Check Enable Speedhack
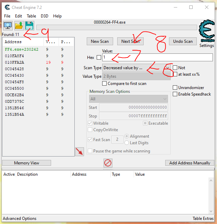The image size is (217, 224). [175, 94]
